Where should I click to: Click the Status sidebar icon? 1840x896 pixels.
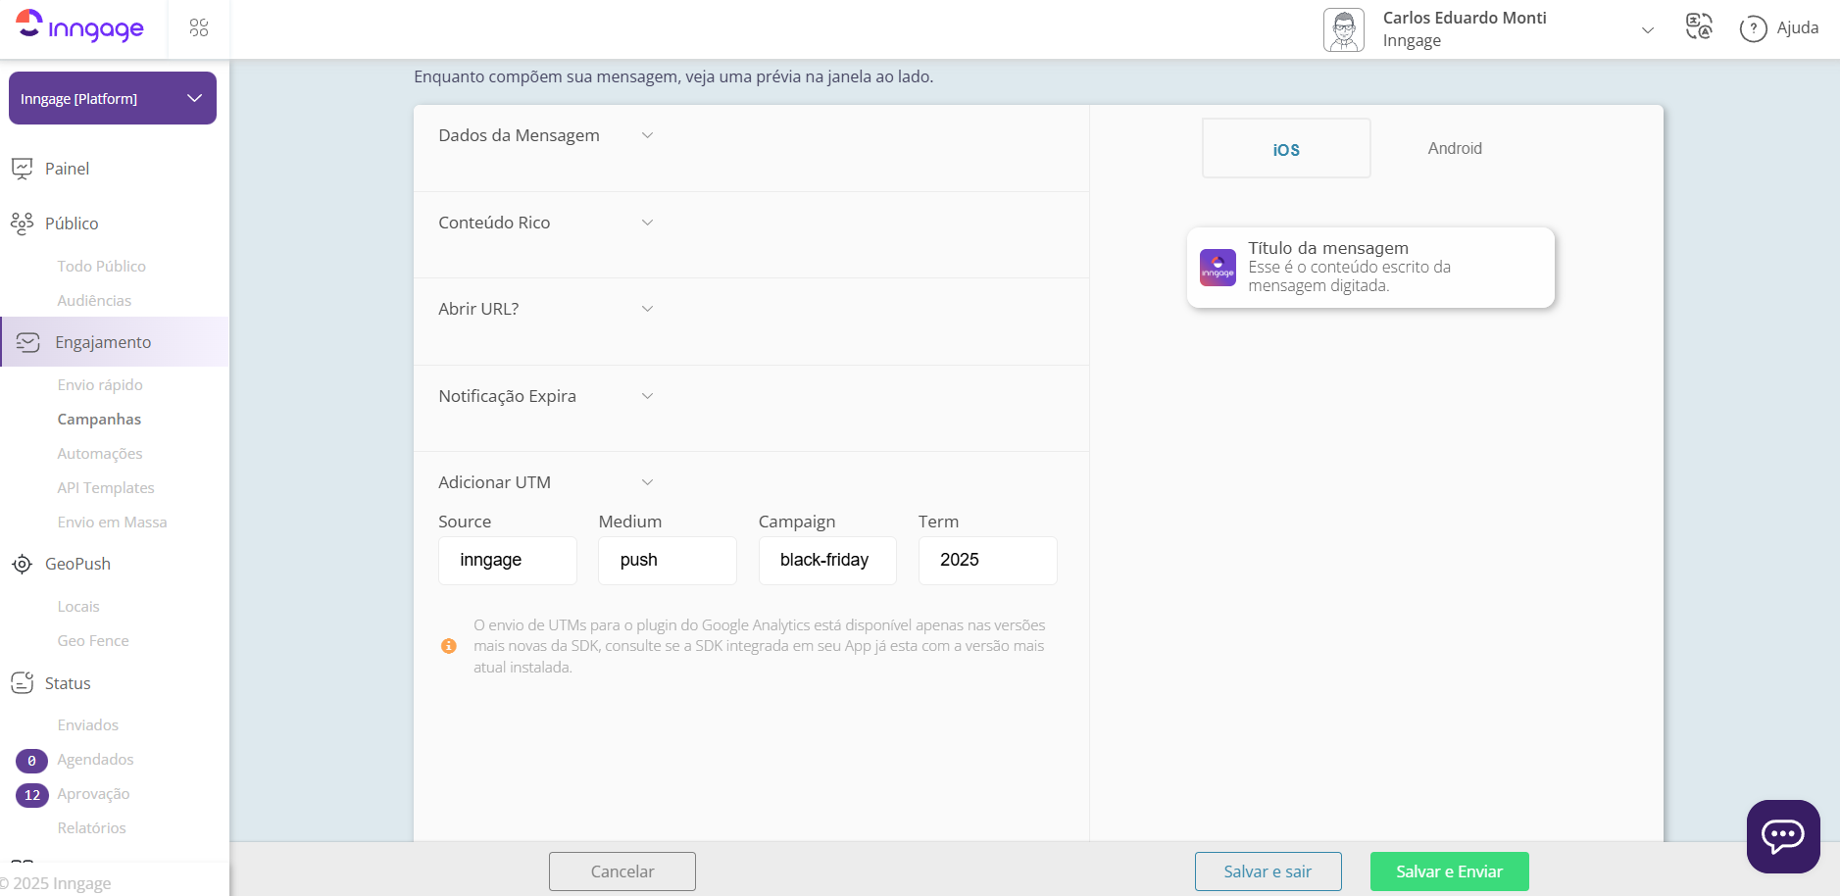[22, 683]
